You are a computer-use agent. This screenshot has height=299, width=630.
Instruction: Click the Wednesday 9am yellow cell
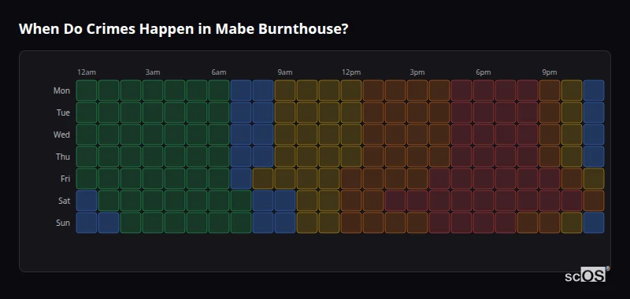285,135
